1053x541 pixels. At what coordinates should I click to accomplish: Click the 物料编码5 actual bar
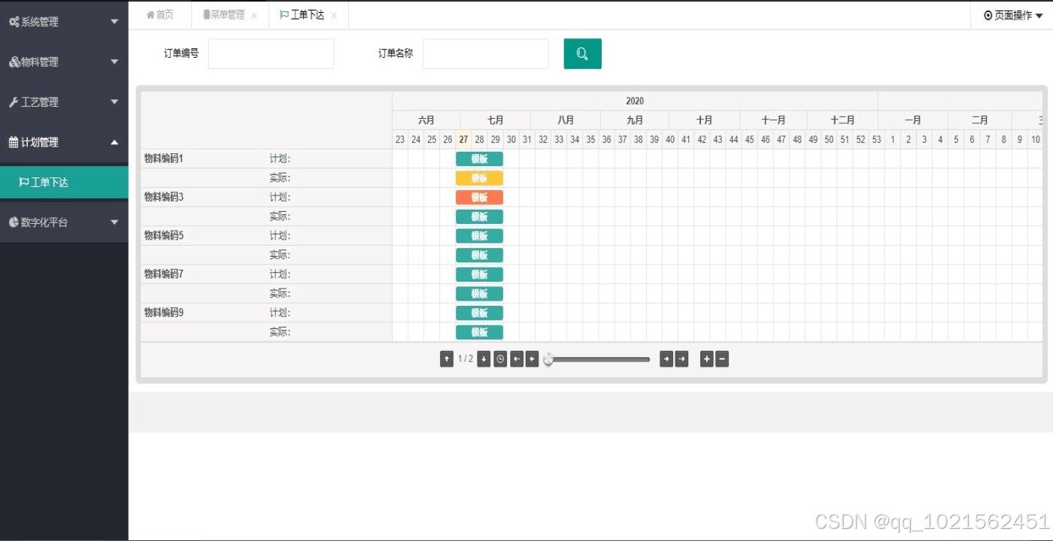pyautogui.click(x=479, y=255)
